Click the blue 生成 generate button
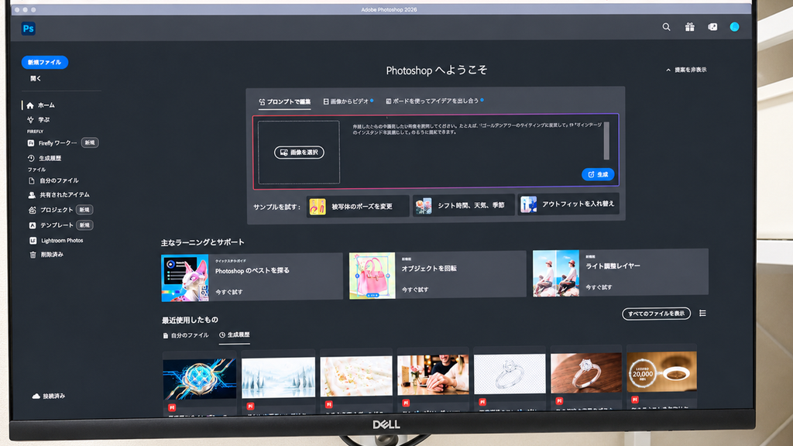This screenshot has height=446, width=793. 598,174
